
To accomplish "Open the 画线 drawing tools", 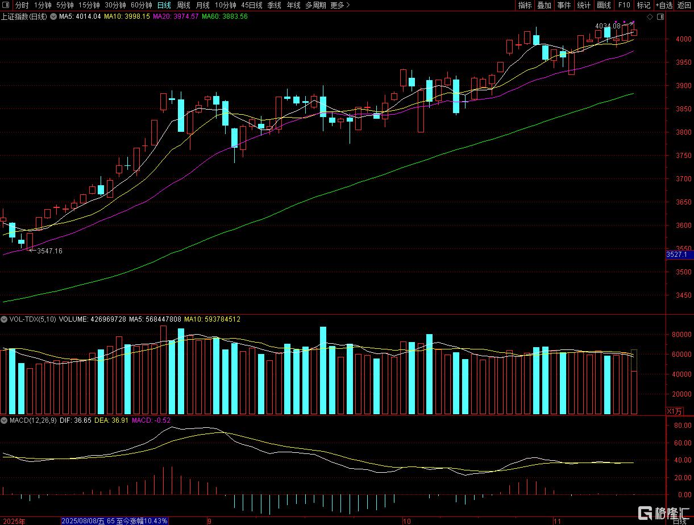I will (x=604, y=5).
